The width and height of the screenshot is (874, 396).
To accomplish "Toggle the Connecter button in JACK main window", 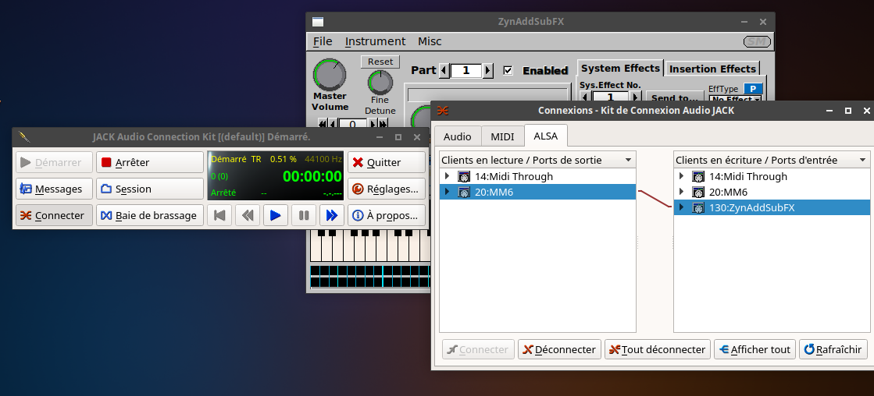I will pyautogui.click(x=54, y=215).
